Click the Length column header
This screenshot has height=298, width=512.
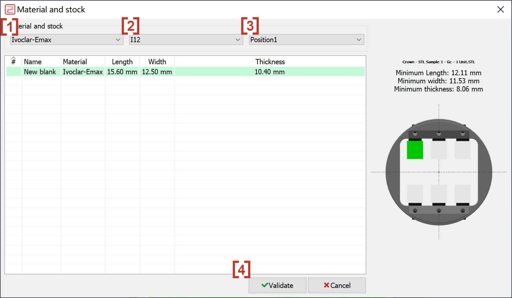tap(122, 62)
